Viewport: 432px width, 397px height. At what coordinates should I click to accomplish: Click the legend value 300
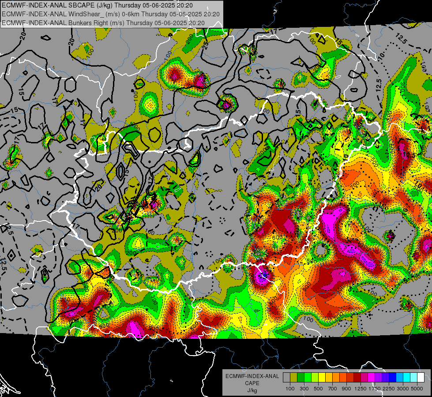304,389
